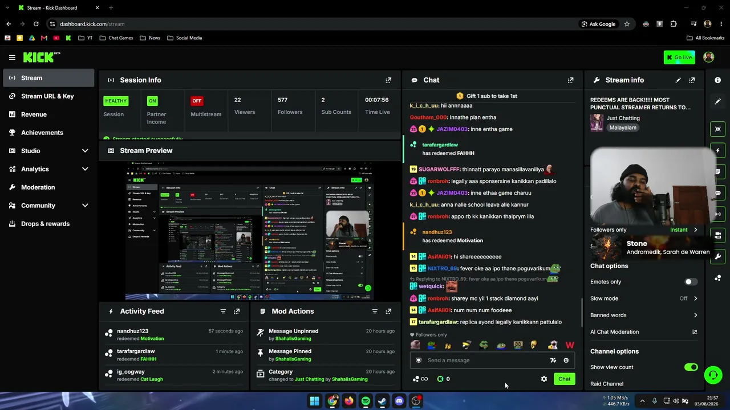Click the green Chat send button

click(564, 379)
